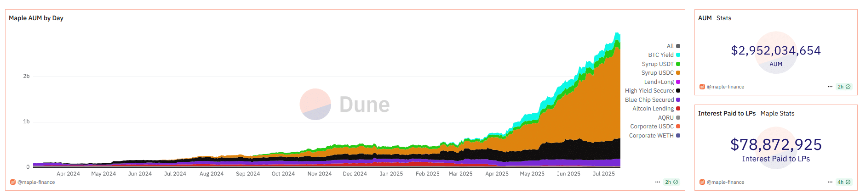Toggle Syrup USDC legend entry
The image size is (860, 193).
(x=661, y=73)
